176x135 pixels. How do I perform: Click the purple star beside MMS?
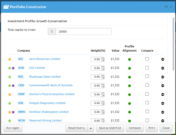pyautogui.click(x=13, y=112)
